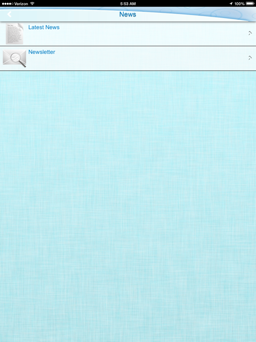The width and height of the screenshot is (256, 342).
Task: Click the 100% battery percentage text
Action: (x=239, y=4)
